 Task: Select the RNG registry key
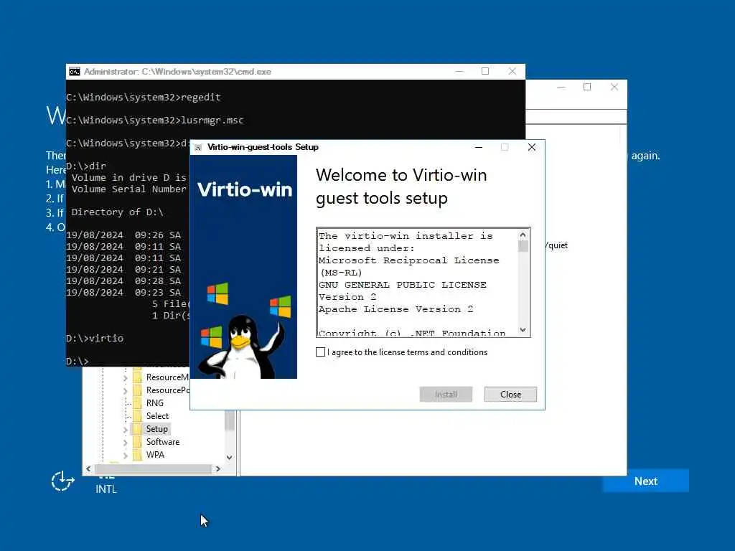click(155, 403)
